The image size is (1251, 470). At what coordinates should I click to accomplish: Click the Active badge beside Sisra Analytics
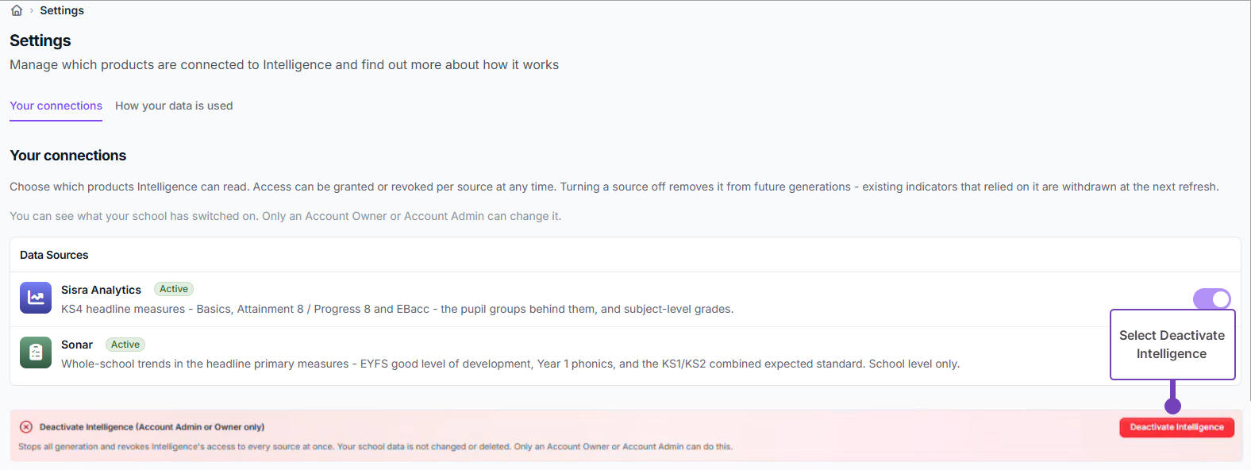(x=174, y=289)
